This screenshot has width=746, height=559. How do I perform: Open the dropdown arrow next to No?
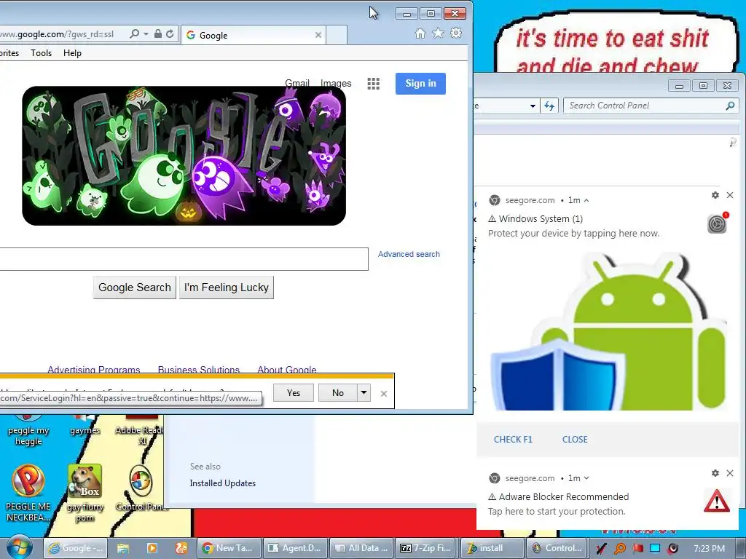click(x=364, y=392)
